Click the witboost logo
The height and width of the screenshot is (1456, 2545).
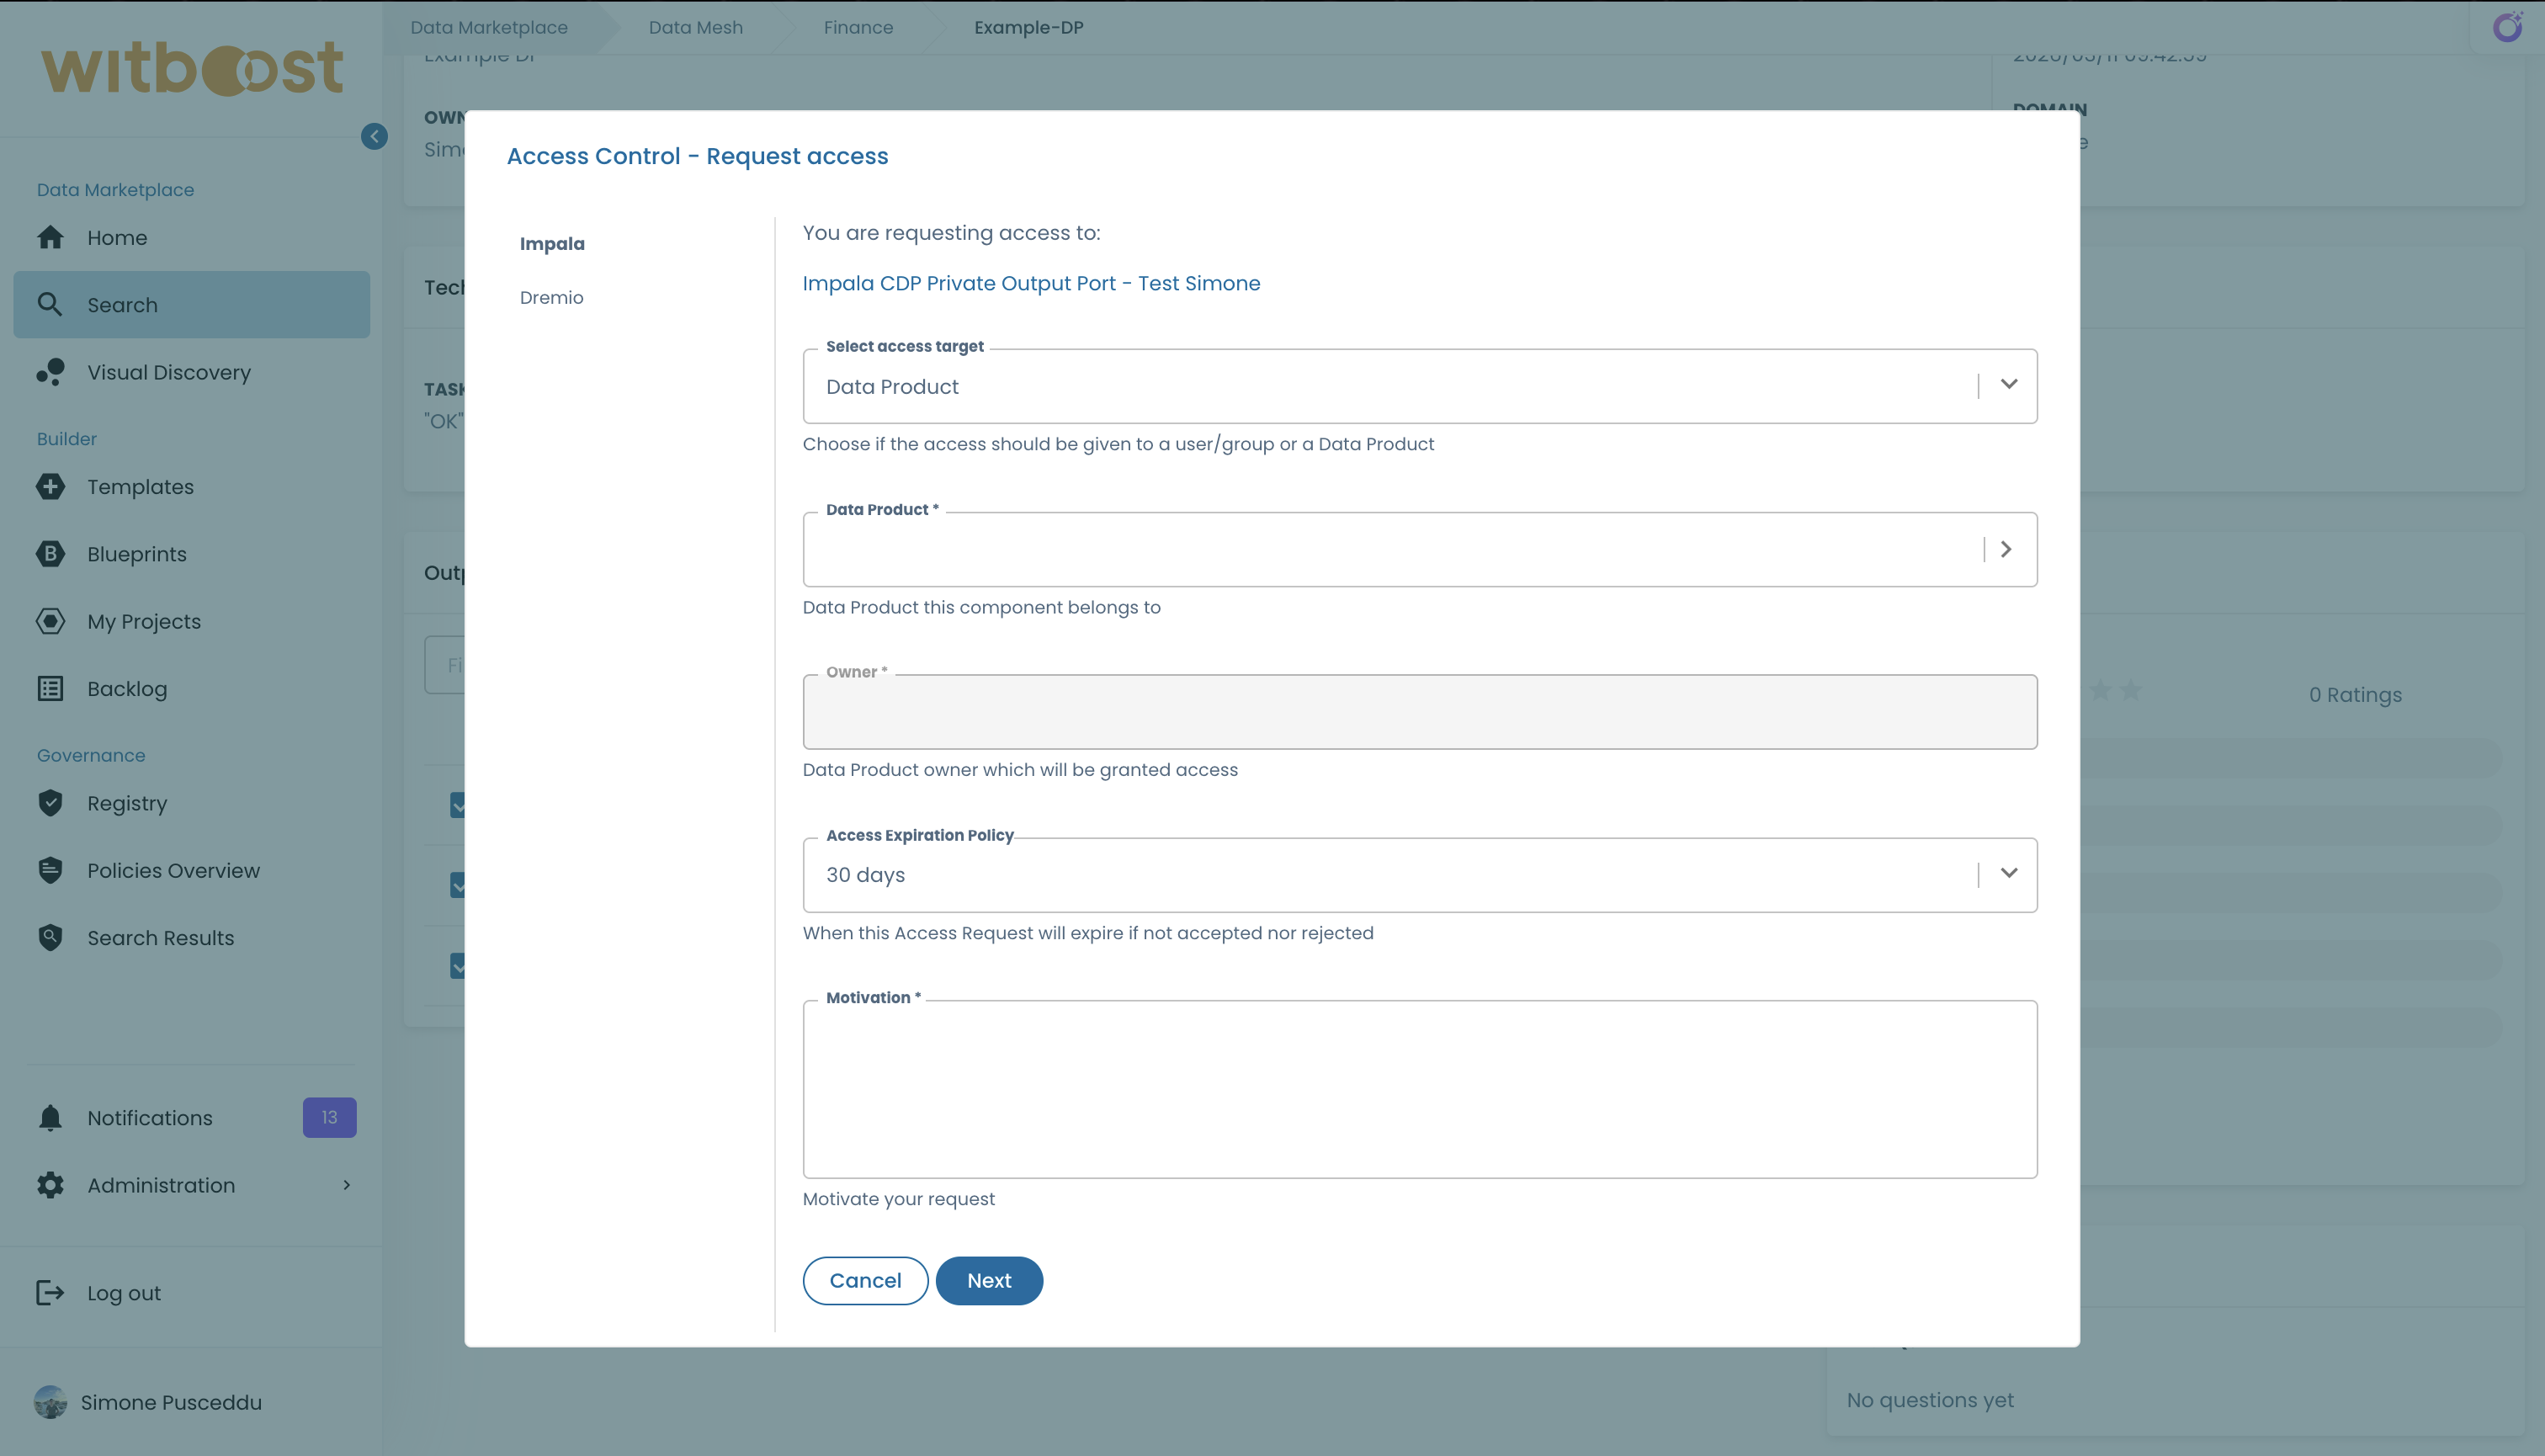(192, 68)
